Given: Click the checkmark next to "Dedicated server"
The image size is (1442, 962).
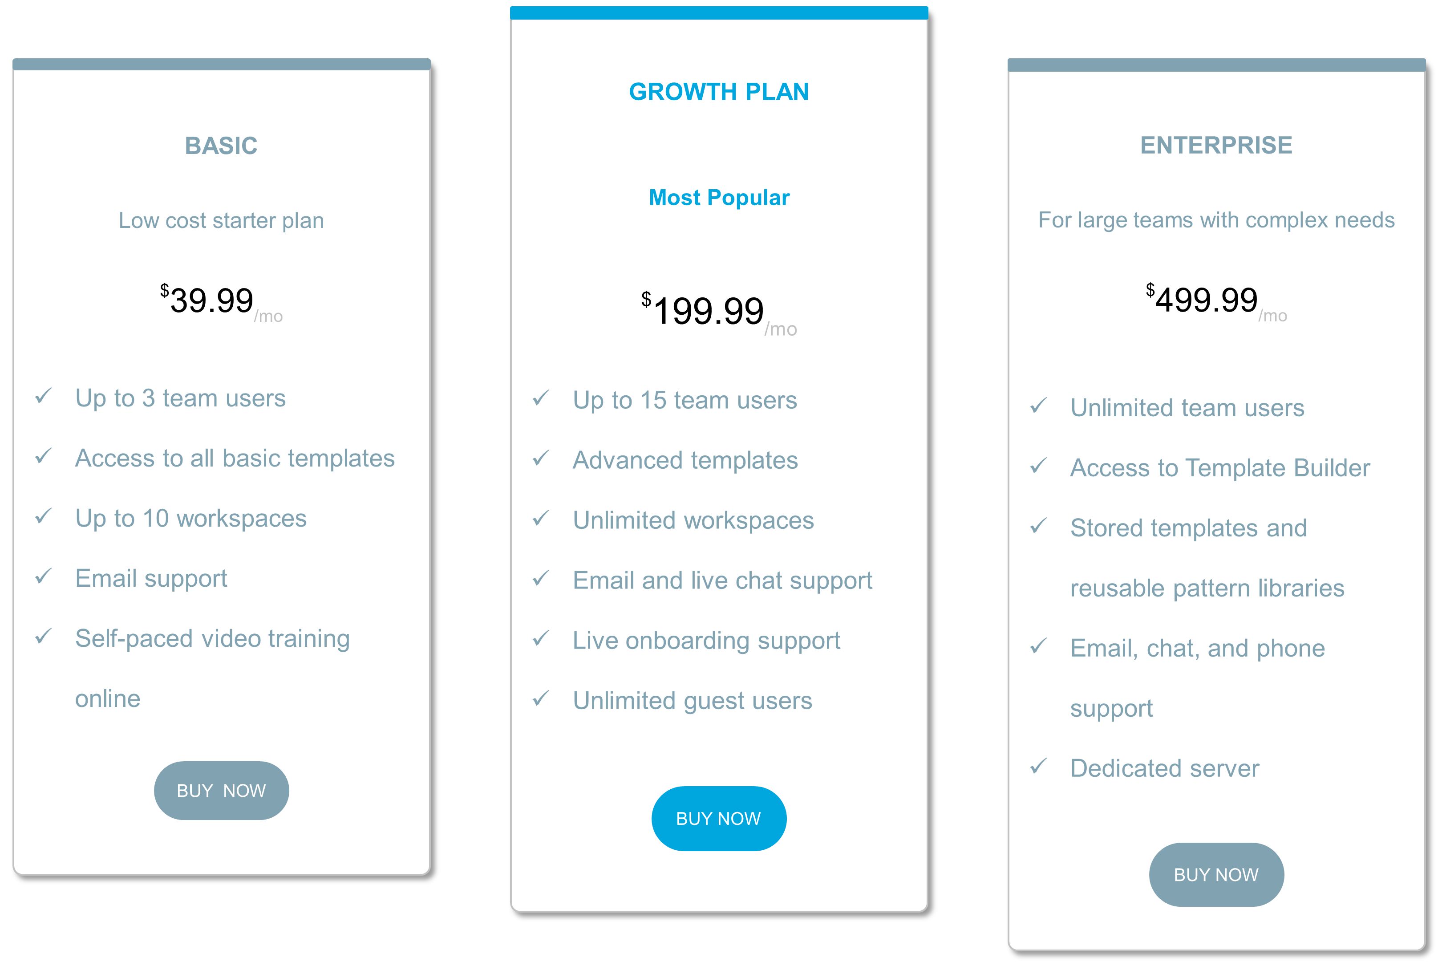Looking at the screenshot, I should click(x=1038, y=766).
